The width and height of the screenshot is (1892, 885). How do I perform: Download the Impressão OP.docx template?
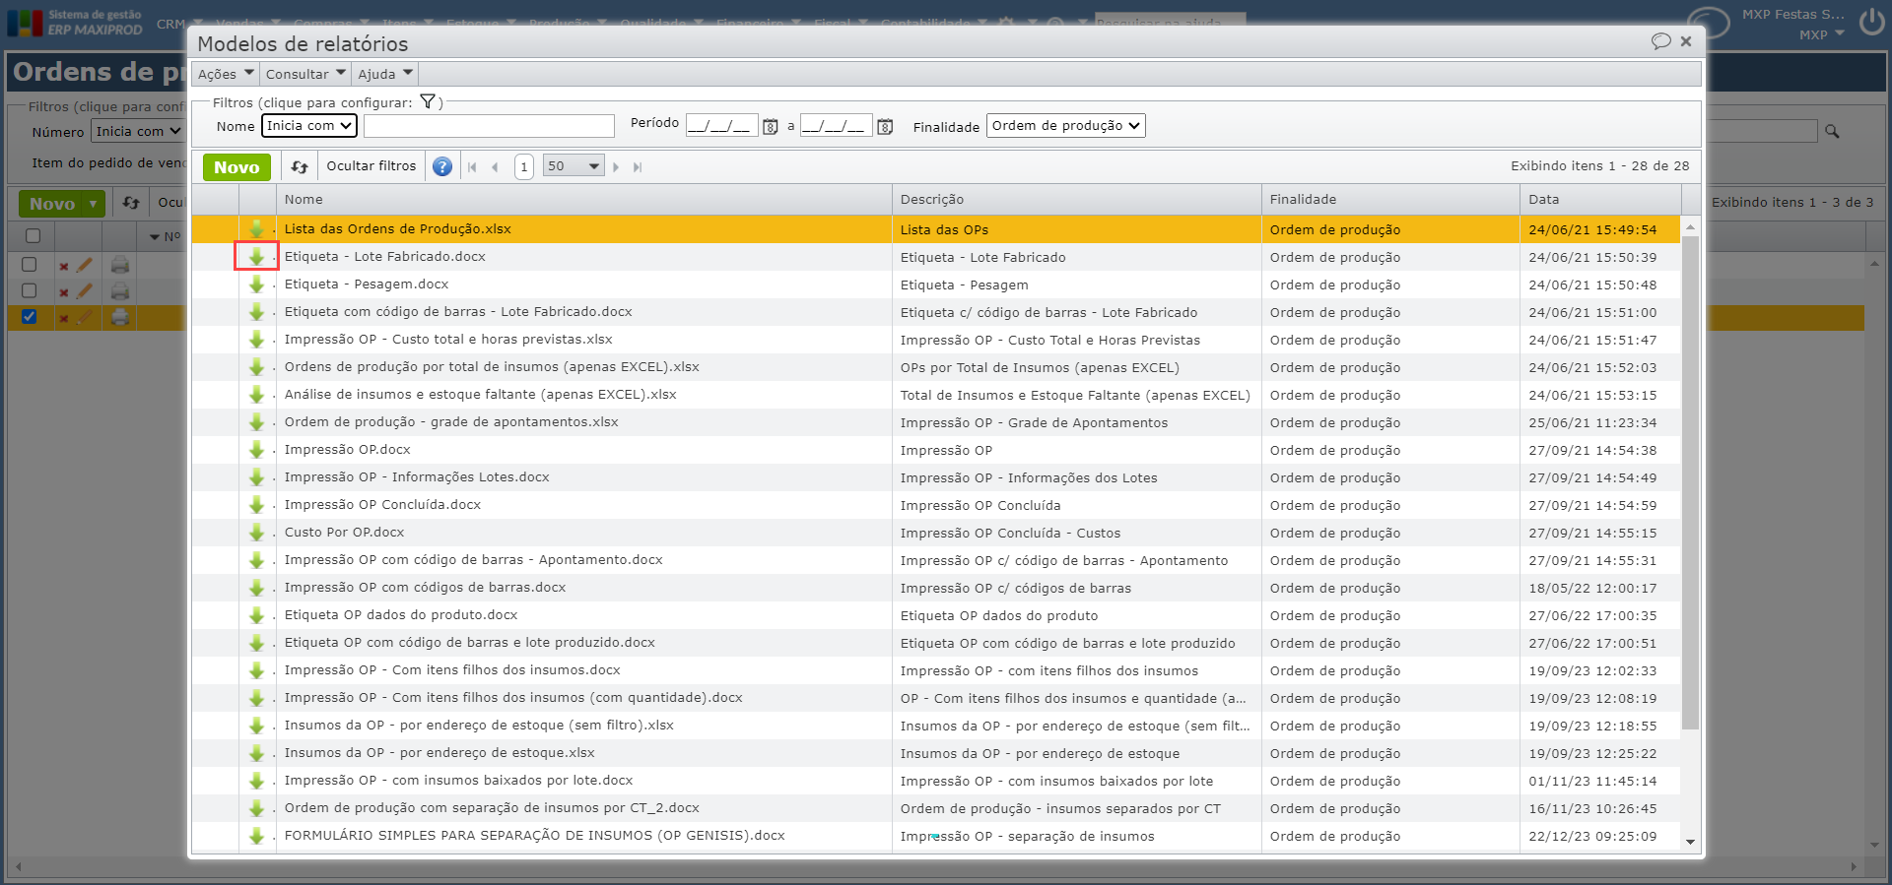[x=256, y=450]
